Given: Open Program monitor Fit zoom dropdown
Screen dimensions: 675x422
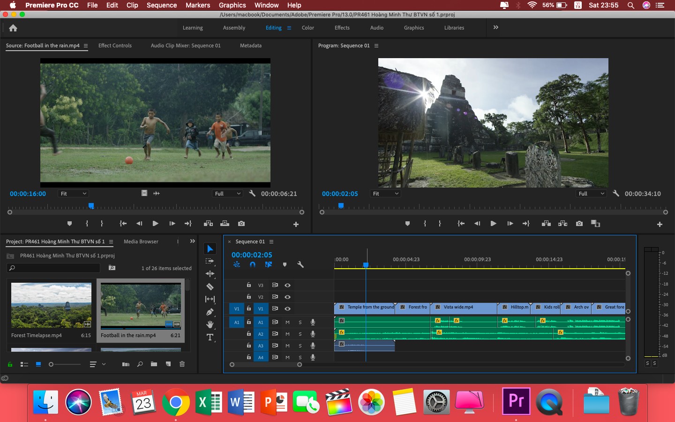Looking at the screenshot, I should pyautogui.click(x=385, y=194).
